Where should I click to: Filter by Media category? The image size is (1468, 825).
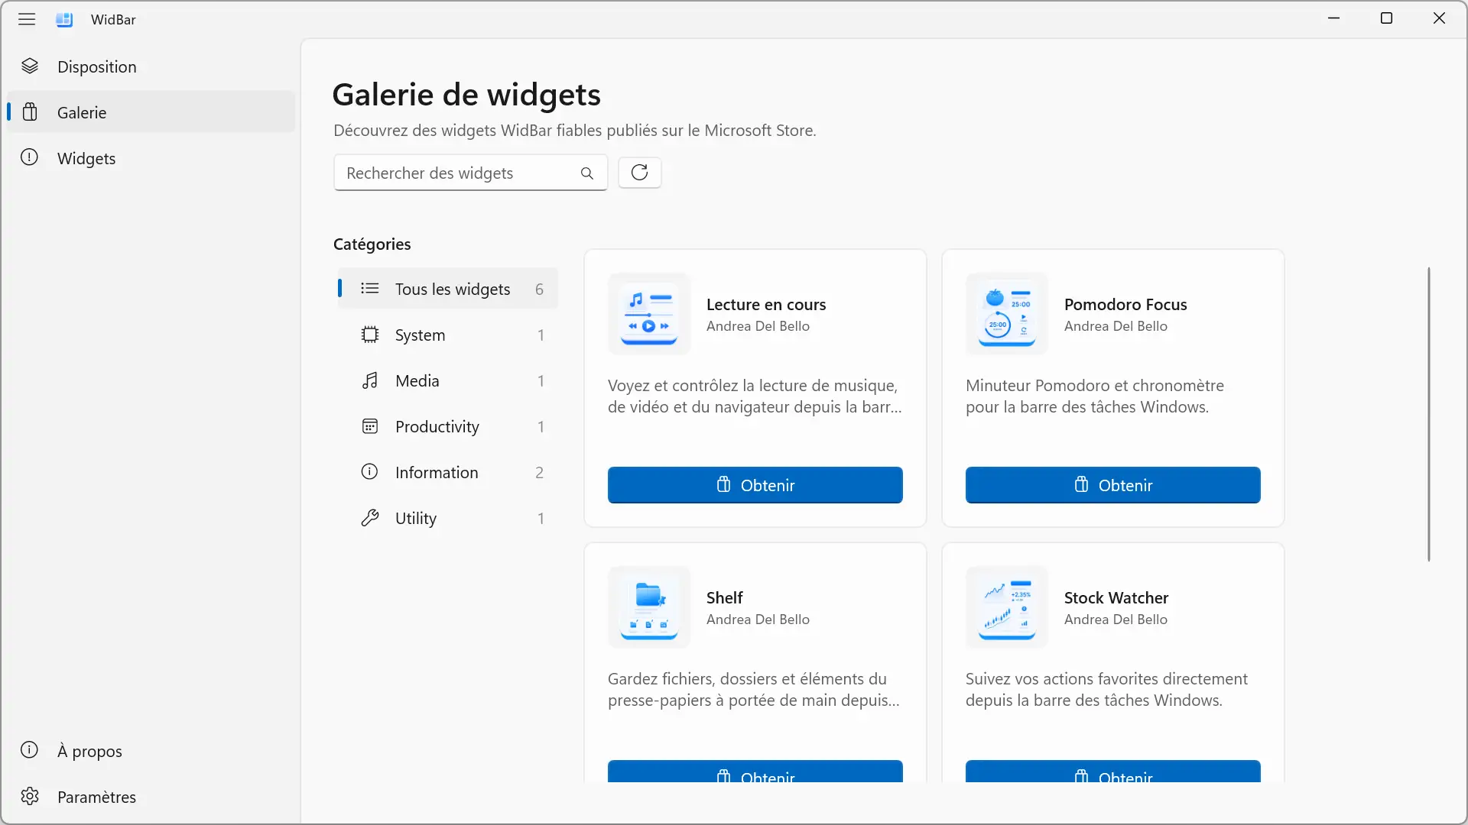(x=448, y=380)
